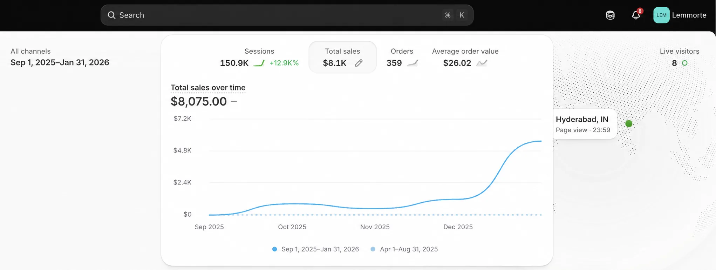Image resolution: width=716 pixels, height=270 pixels.
Task: Click the Oct 2025 axis label
Action: click(x=292, y=227)
